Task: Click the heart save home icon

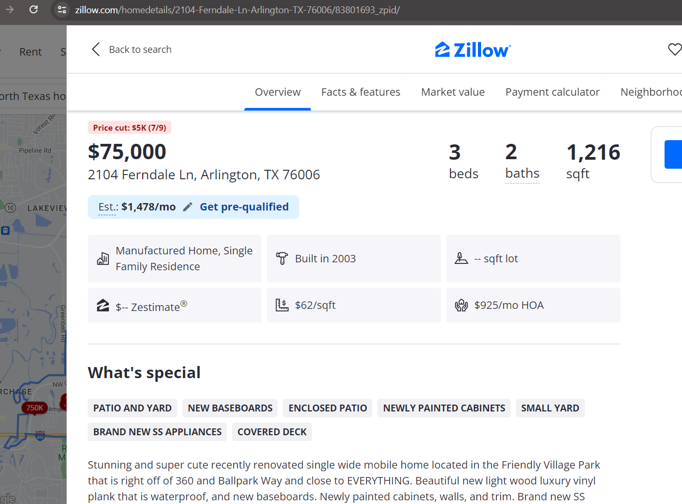Action: click(674, 49)
